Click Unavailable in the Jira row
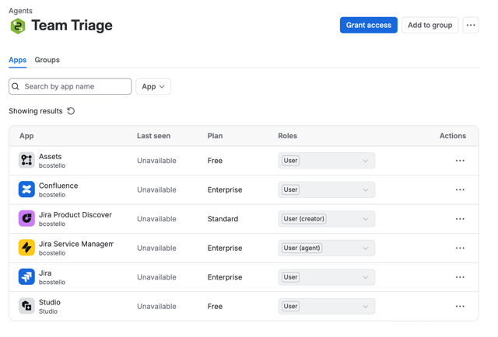The width and height of the screenshot is (498, 337). point(156,277)
